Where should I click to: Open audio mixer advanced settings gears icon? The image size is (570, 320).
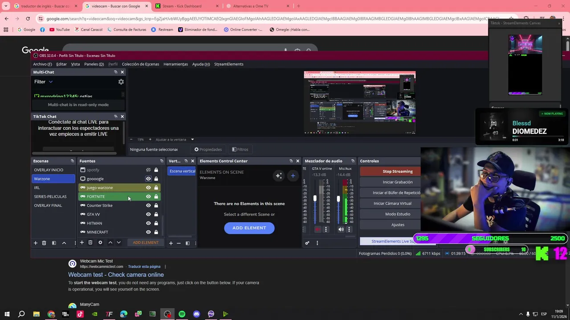coord(307,243)
